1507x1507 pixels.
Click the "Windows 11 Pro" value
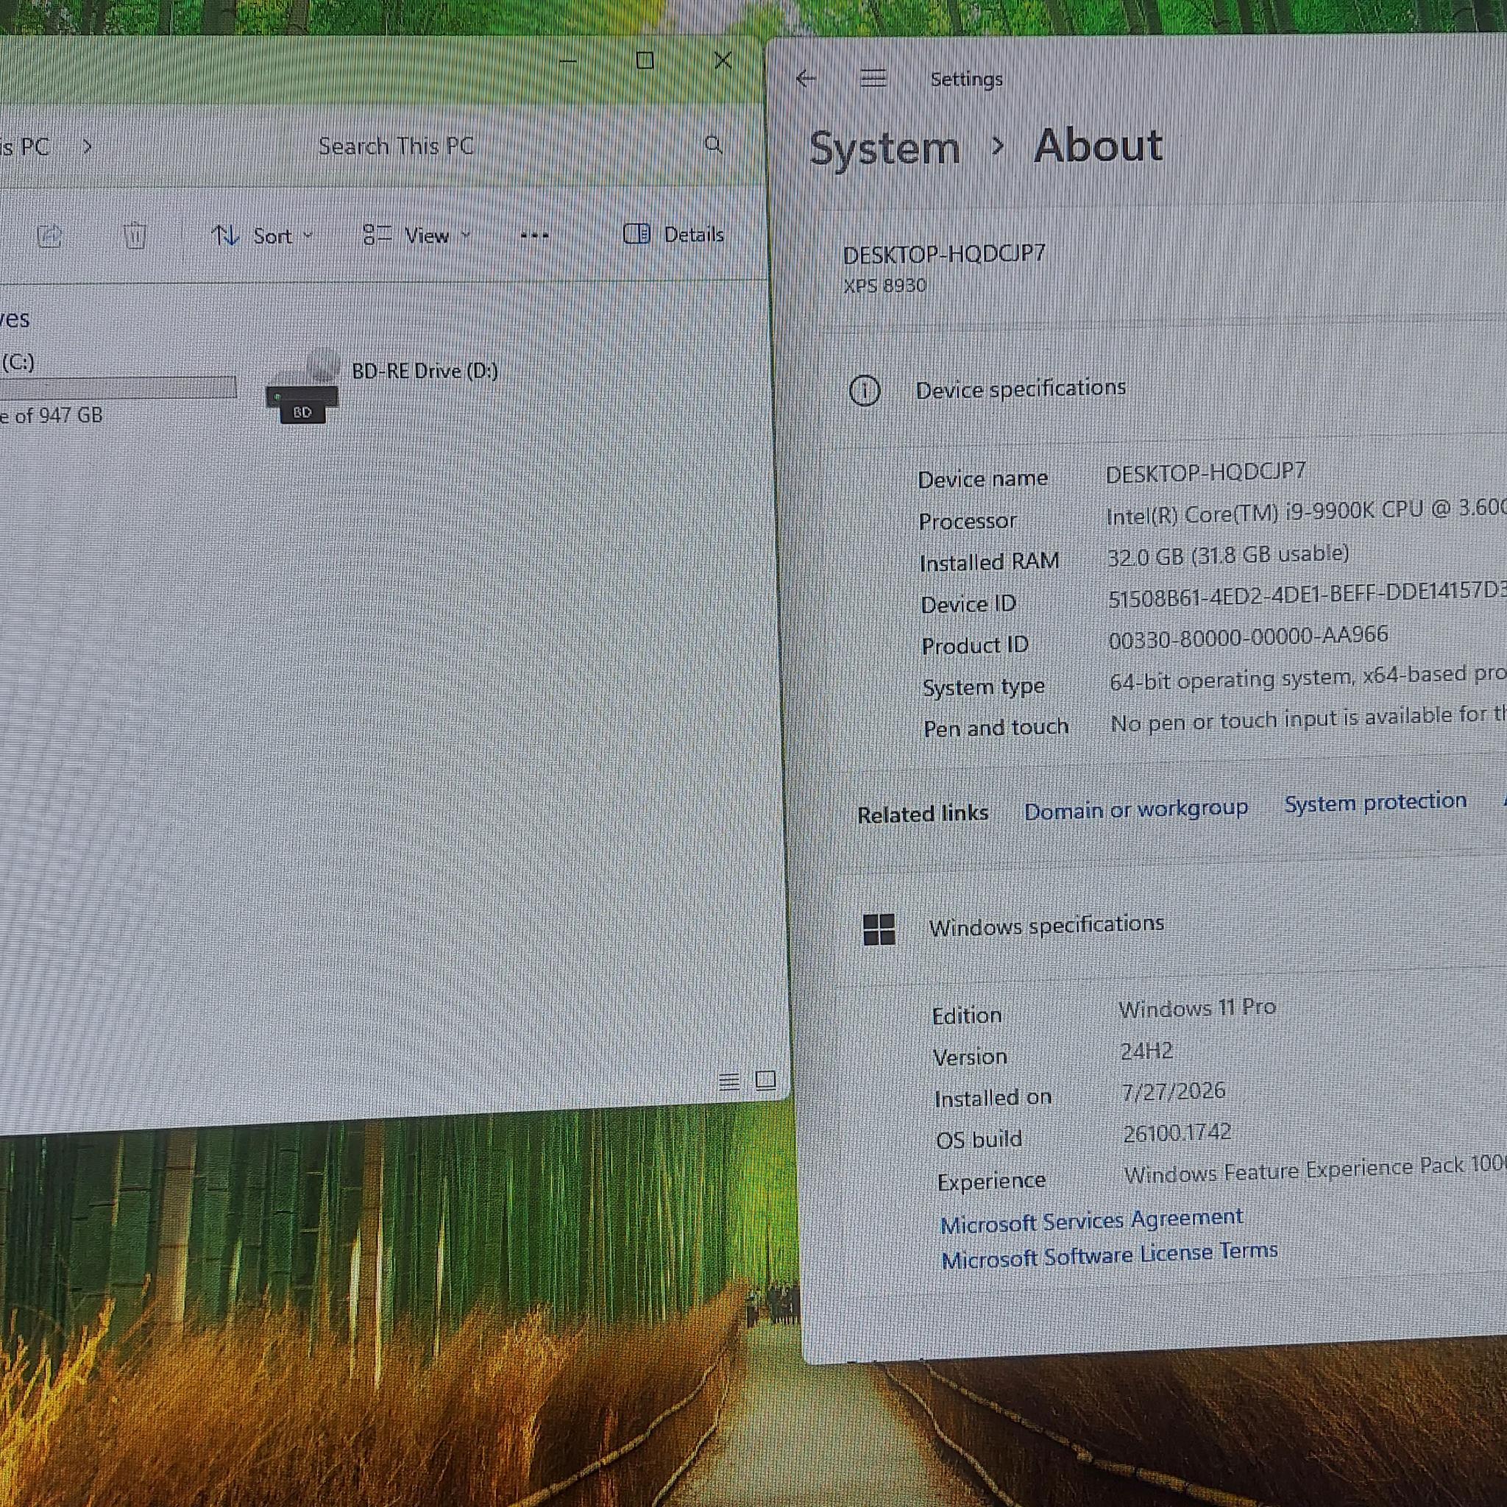[x=1196, y=1008]
